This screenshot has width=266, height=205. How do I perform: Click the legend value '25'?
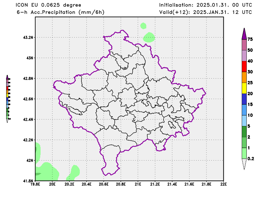pos(250,83)
